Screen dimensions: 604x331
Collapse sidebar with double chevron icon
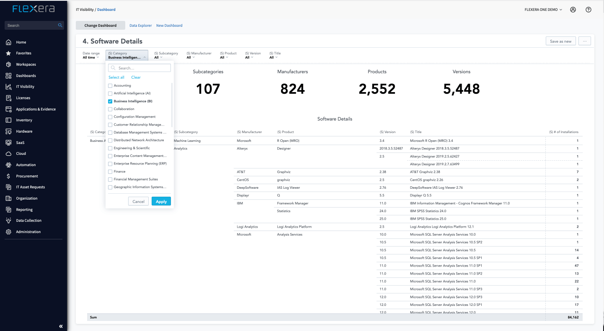(x=61, y=326)
